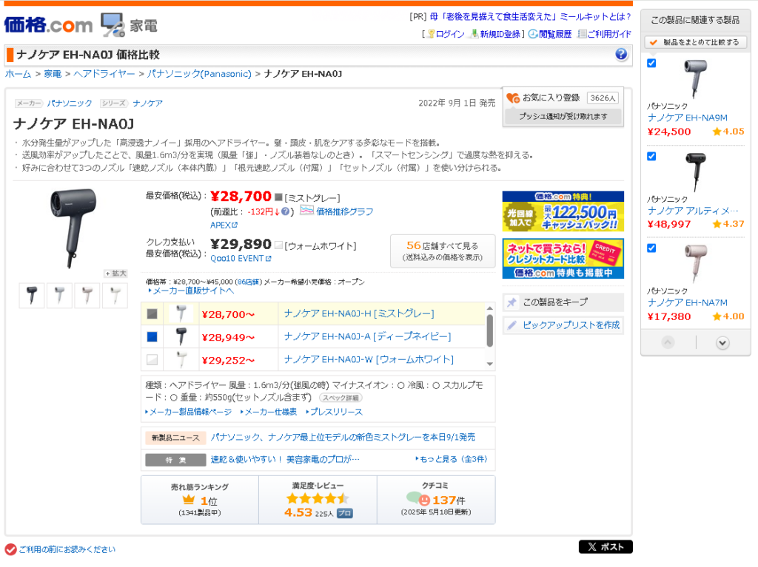Click the ご利用ガイド document icon
758x567 pixels.
(x=582, y=34)
